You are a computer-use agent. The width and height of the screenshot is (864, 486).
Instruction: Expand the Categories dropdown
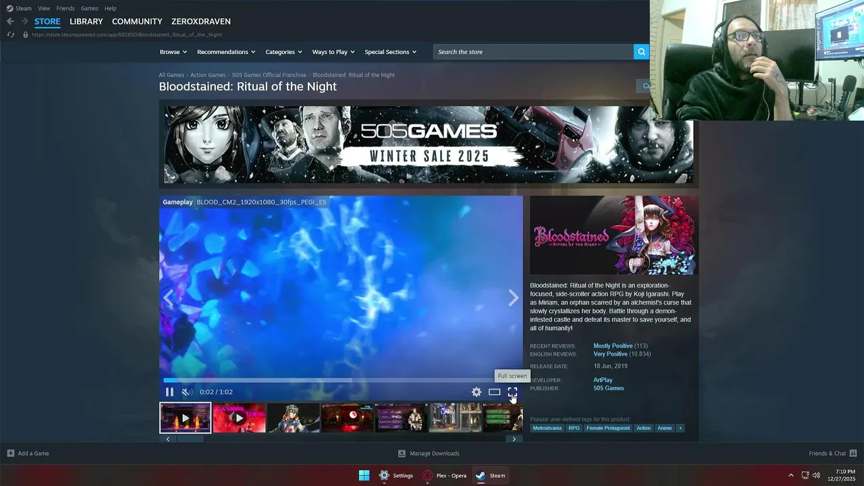tap(283, 52)
